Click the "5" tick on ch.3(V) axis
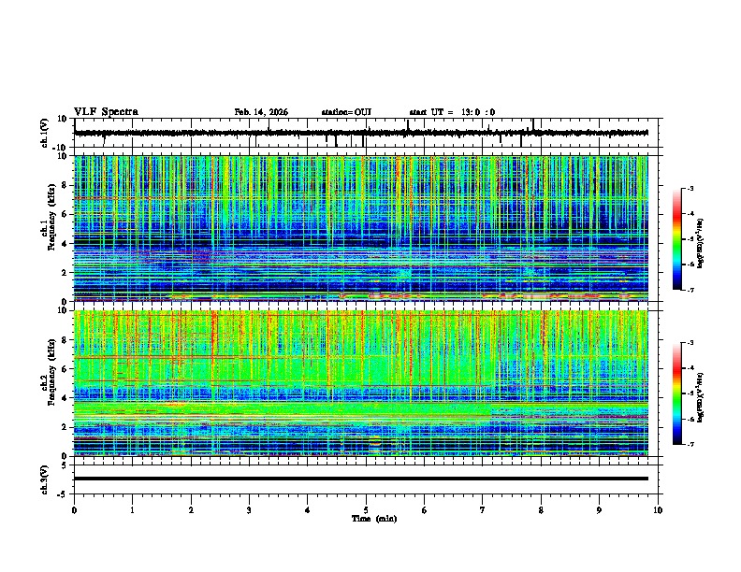Viewport: 741px width, 572px height. pos(65,465)
